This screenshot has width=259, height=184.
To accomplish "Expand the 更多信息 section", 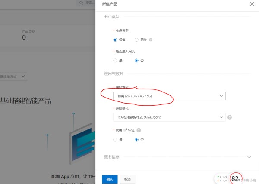I will (x=249, y=157).
